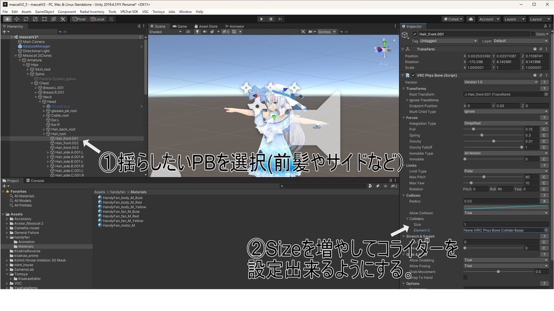Open the Collab panel
554x311 pixels.
[x=453, y=19]
